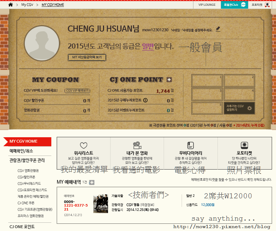276x231 pixels.
Task: Open 포토티켓 camera icon in shortcuts
Action: [x=244, y=145]
